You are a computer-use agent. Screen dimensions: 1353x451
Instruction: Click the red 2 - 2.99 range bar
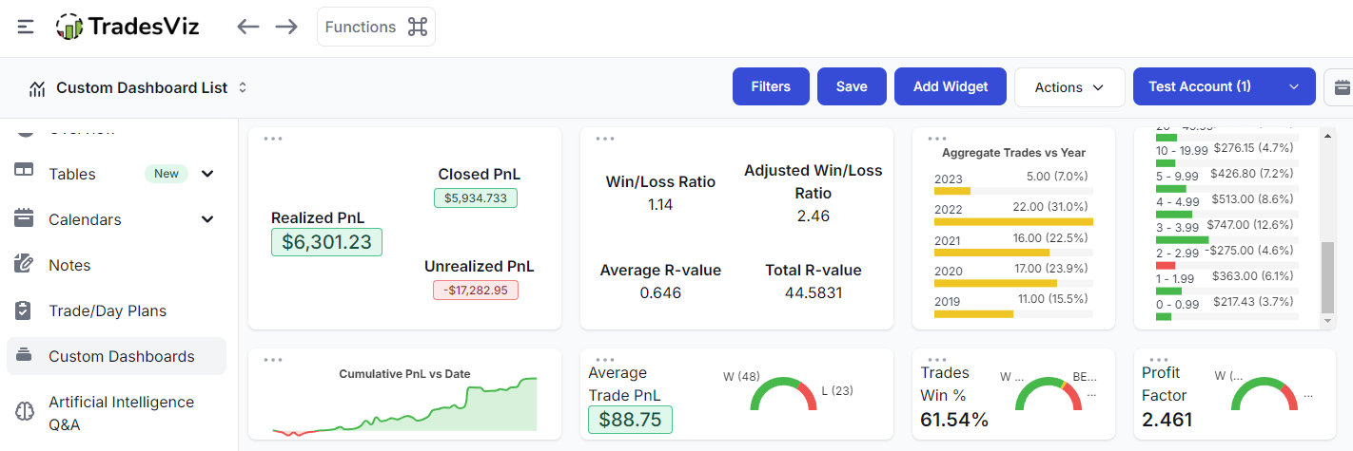1166,266
